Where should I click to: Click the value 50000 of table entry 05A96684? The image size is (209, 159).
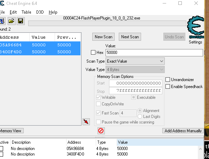click(x=122, y=149)
